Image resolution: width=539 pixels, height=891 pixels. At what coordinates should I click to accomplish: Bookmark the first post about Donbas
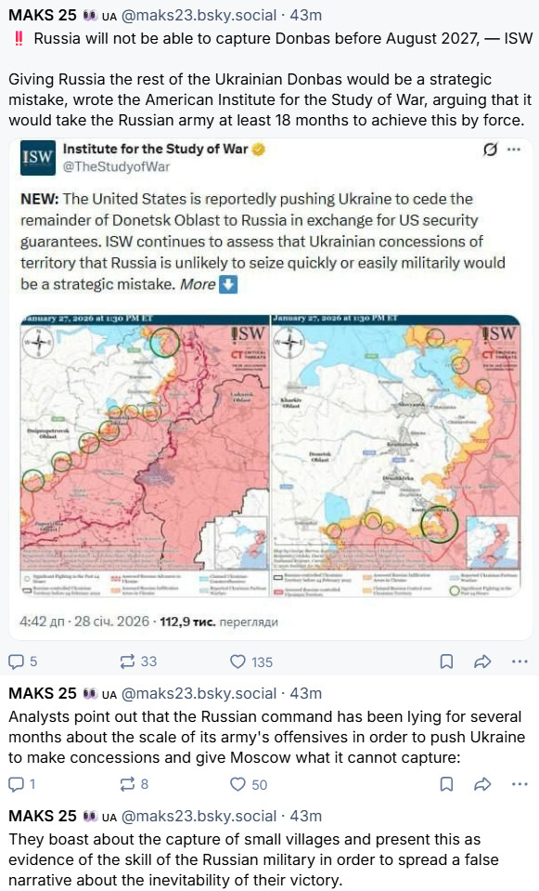tap(446, 662)
